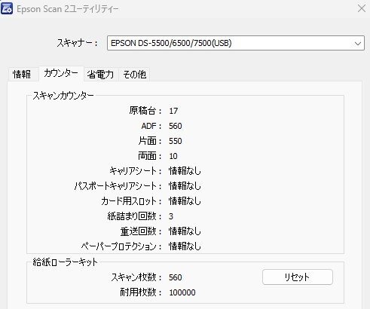Click the 耐用枚数 value 100000
This screenshot has height=309, width=370.
pyautogui.click(x=182, y=292)
